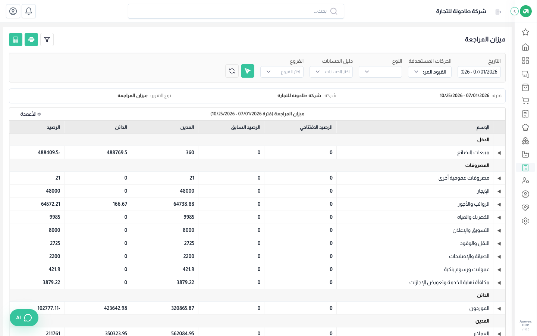537x336 pixels.
Task: Click the logout arrow icon
Action: coord(499,12)
